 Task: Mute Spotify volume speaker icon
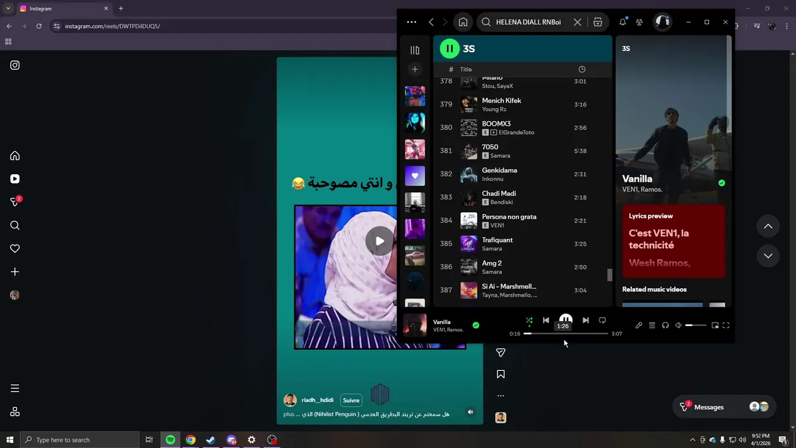pos(678,325)
